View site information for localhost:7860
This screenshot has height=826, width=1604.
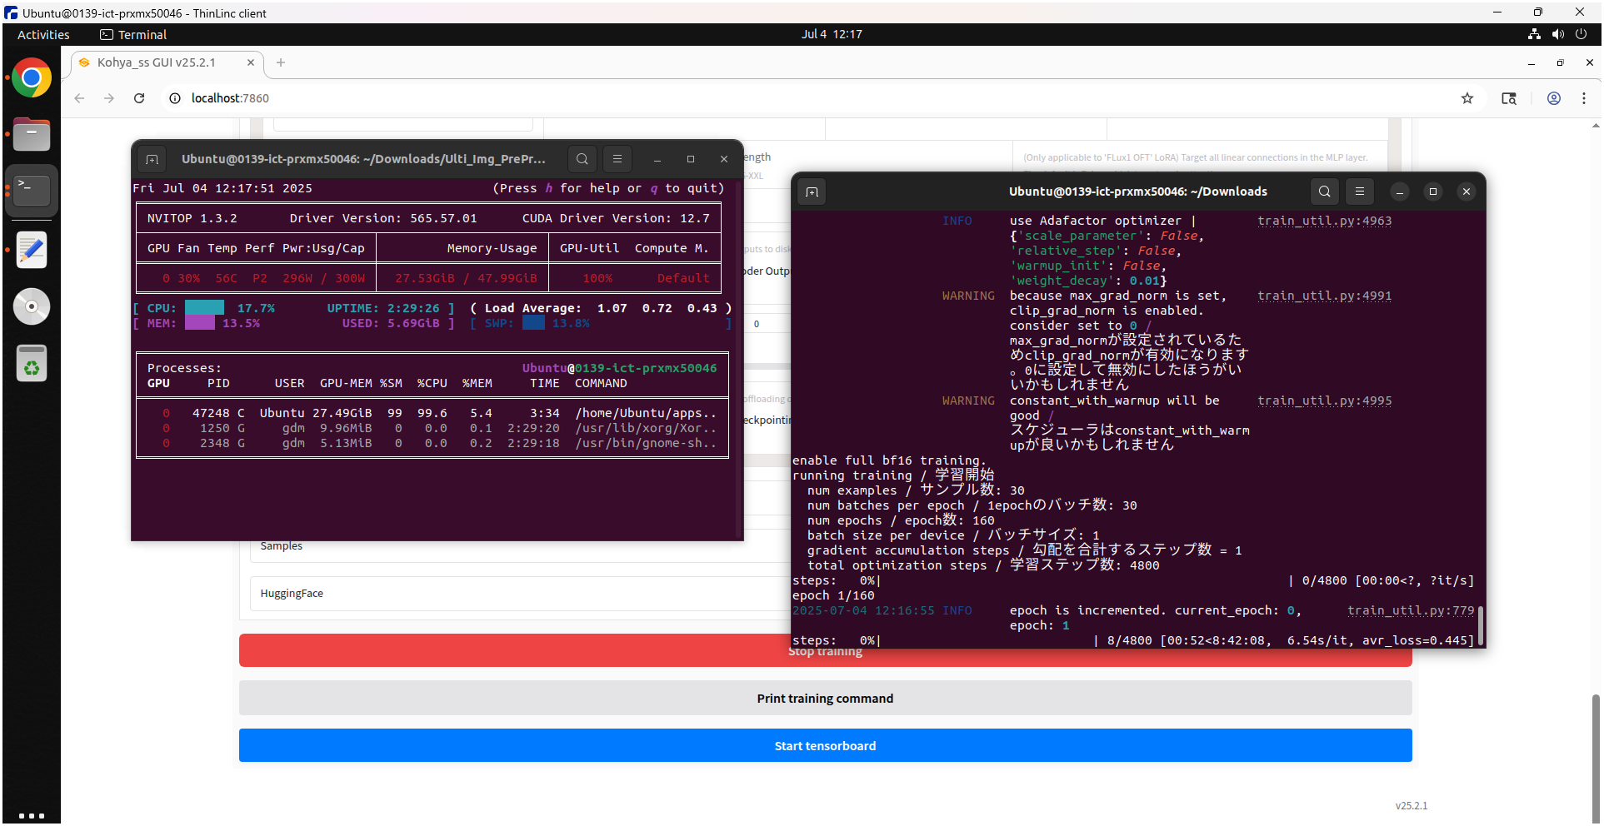point(175,98)
